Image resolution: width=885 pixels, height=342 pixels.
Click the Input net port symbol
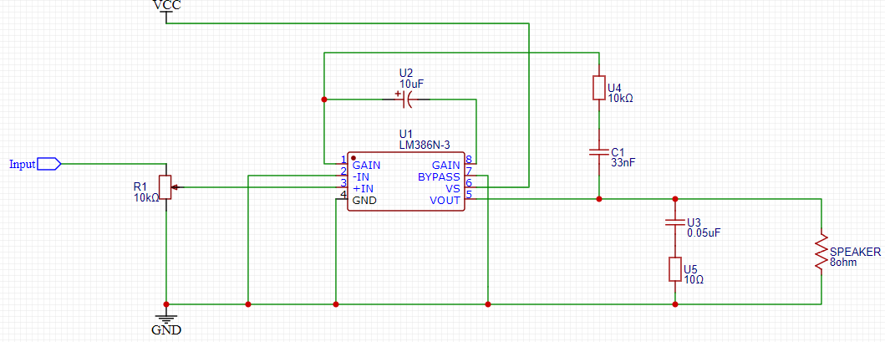pos(49,164)
